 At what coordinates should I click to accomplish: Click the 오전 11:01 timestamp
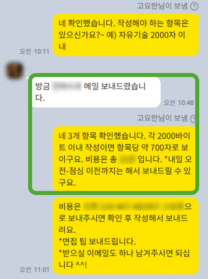pyautogui.click(x=34, y=270)
